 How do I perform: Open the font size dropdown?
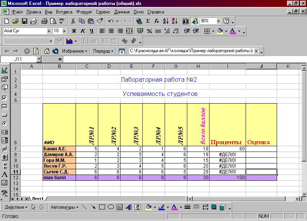coord(64,31)
